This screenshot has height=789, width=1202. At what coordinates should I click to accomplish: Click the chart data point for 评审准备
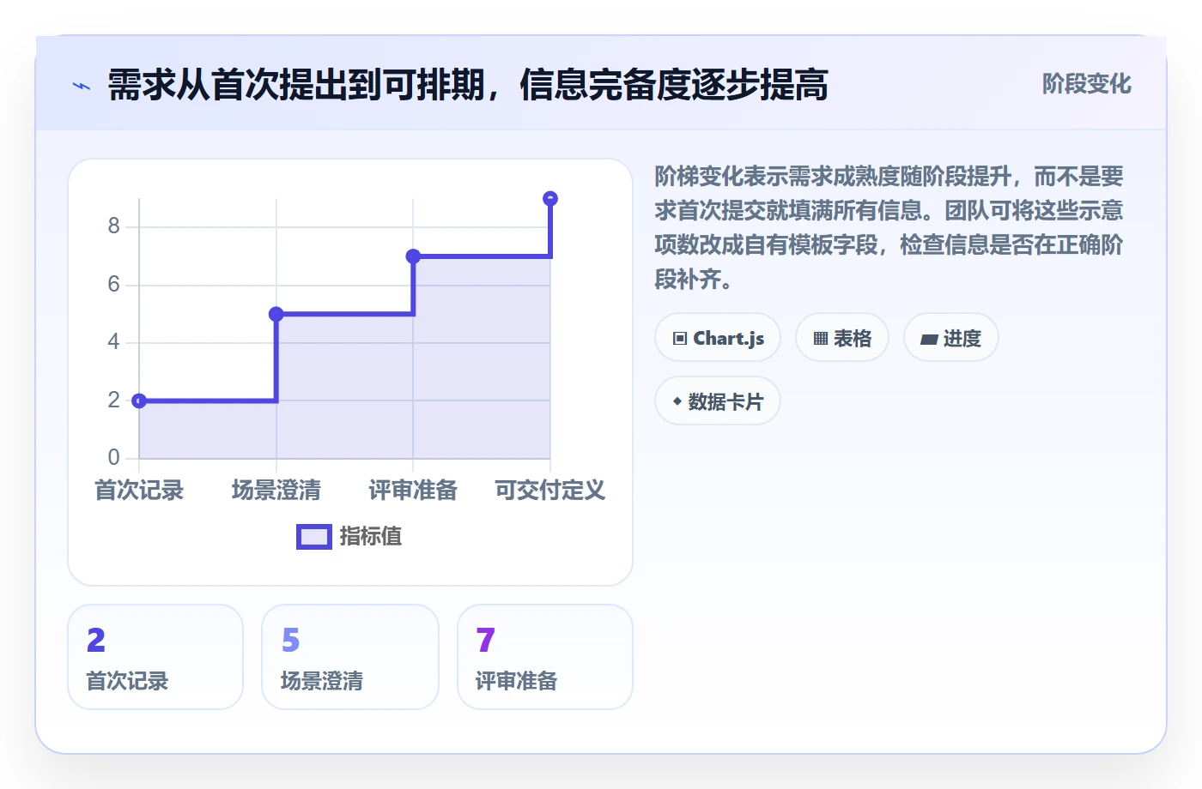click(x=413, y=256)
